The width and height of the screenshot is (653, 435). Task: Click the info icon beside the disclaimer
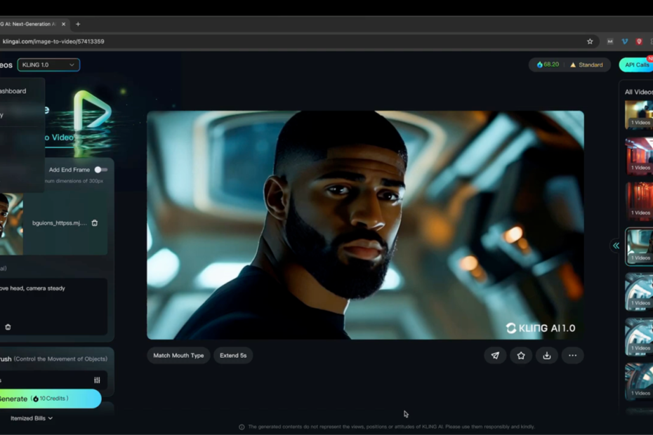pyautogui.click(x=242, y=427)
